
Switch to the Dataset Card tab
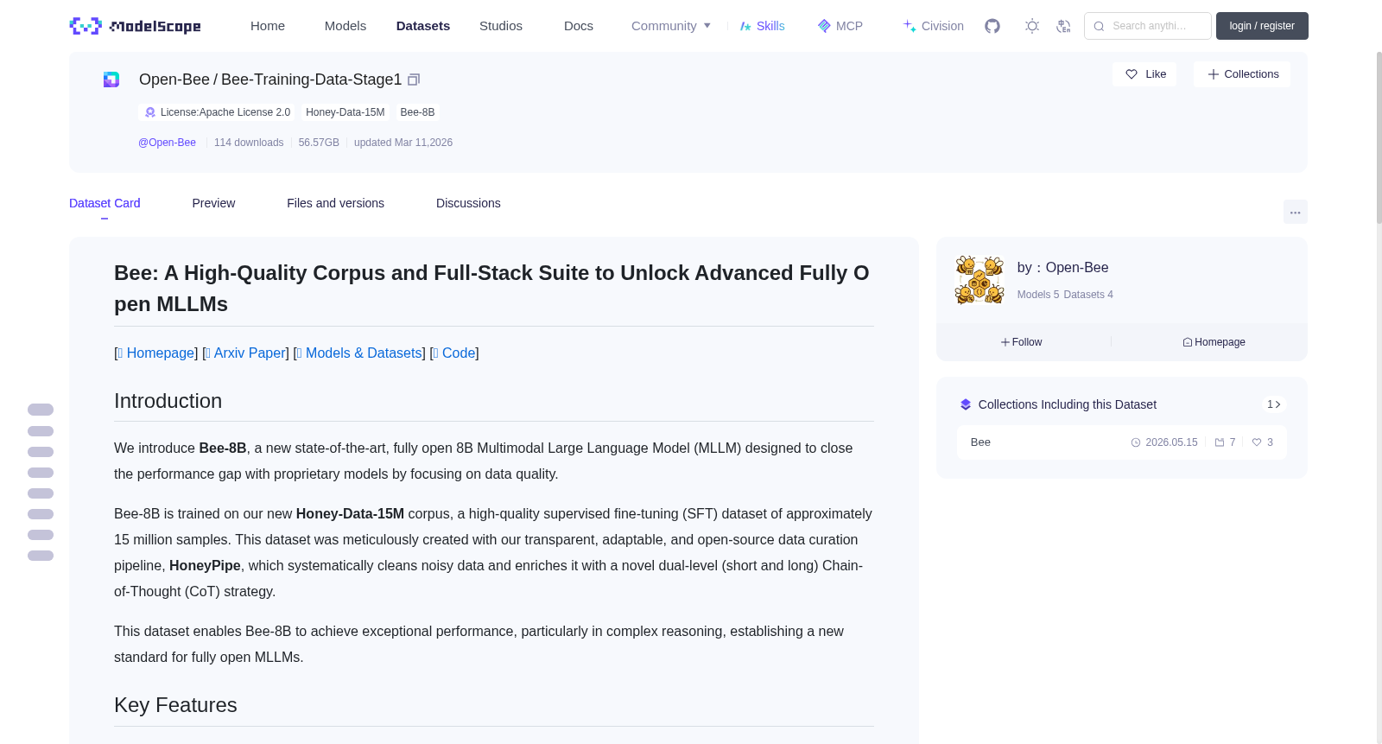click(x=105, y=203)
